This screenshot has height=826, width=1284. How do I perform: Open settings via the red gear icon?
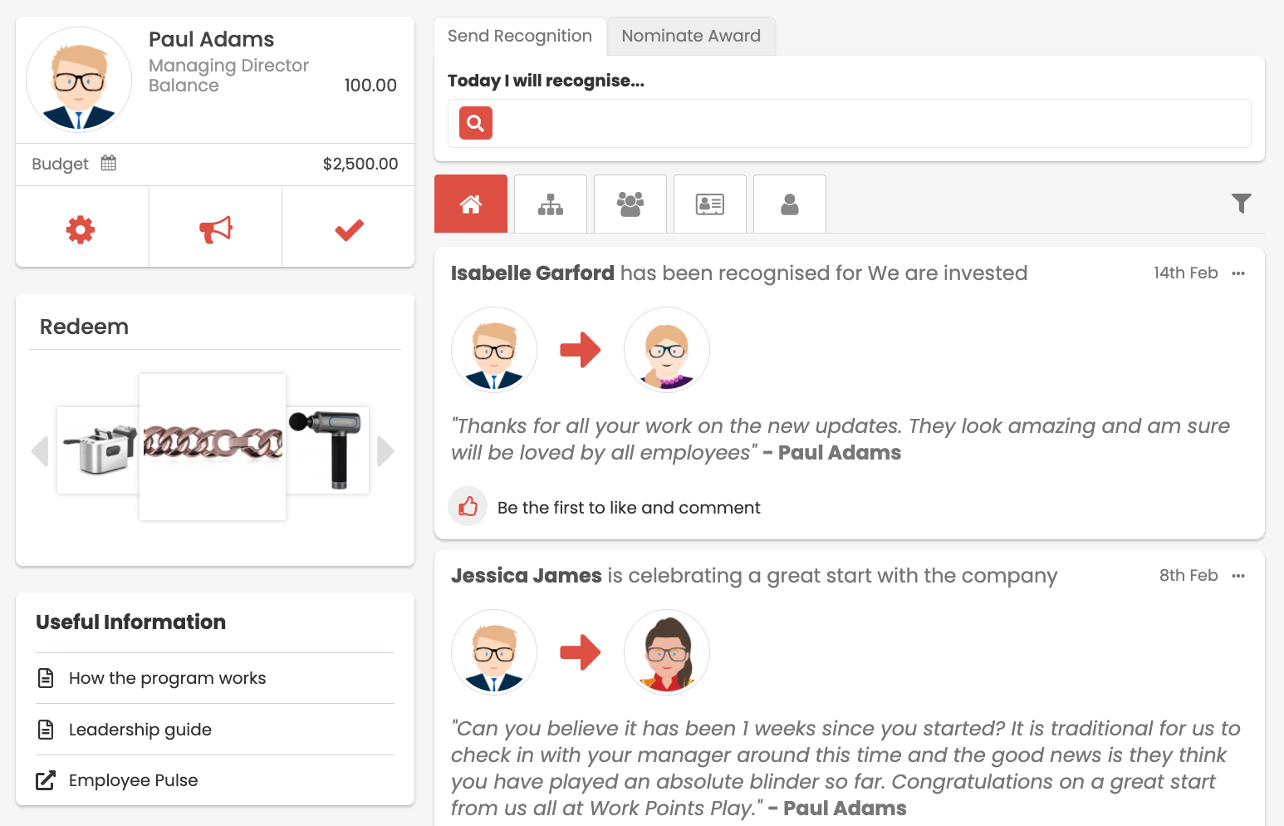click(x=81, y=229)
